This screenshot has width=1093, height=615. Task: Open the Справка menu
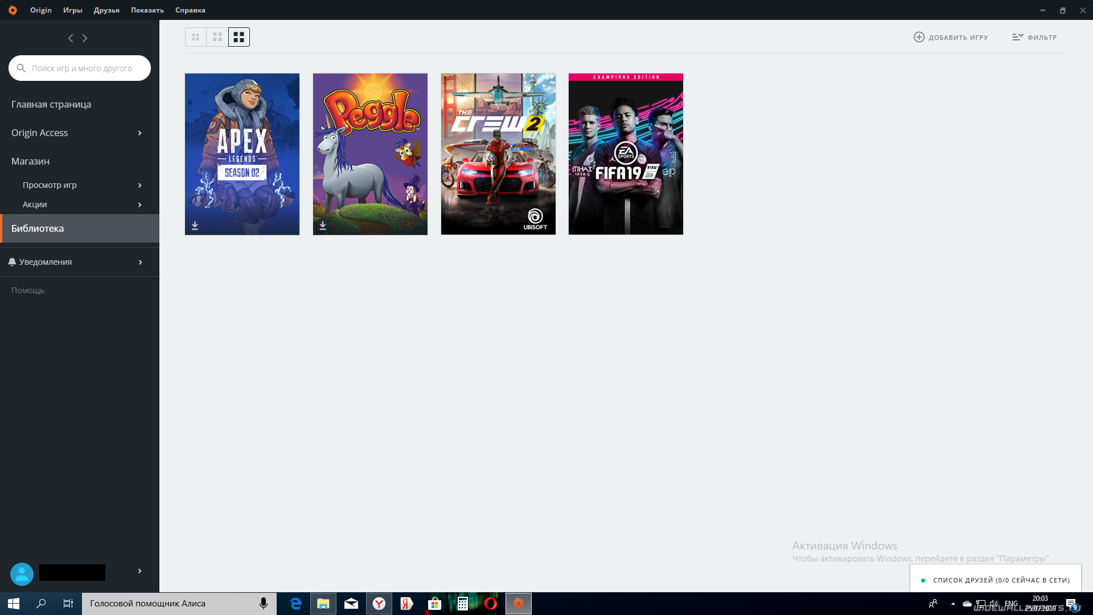190,10
